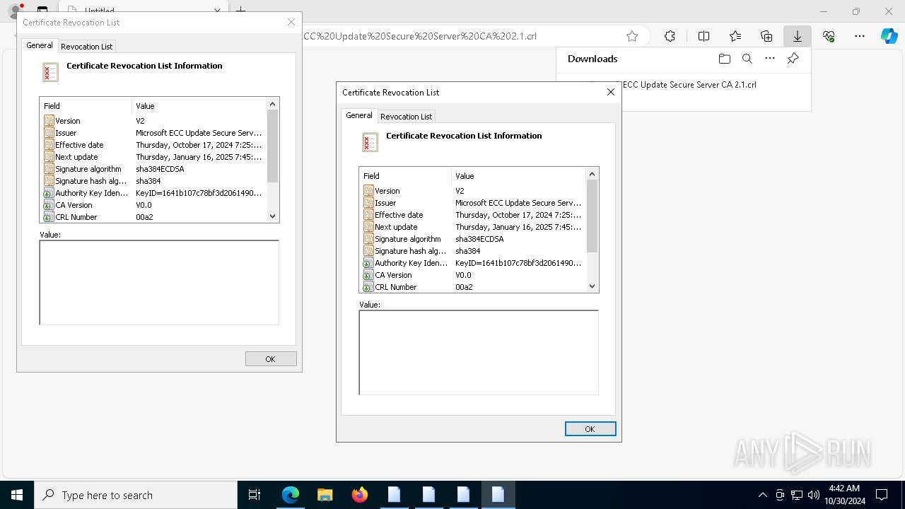The height and width of the screenshot is (509, 905).
Task: Select Effective date row in back dialog
Action: pyautogui.click(x=153, y=145)
